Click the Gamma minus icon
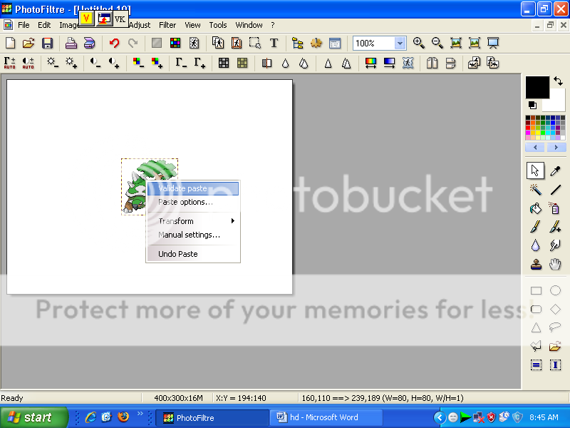This screenshot has height=428, width=570. point(181,63)
